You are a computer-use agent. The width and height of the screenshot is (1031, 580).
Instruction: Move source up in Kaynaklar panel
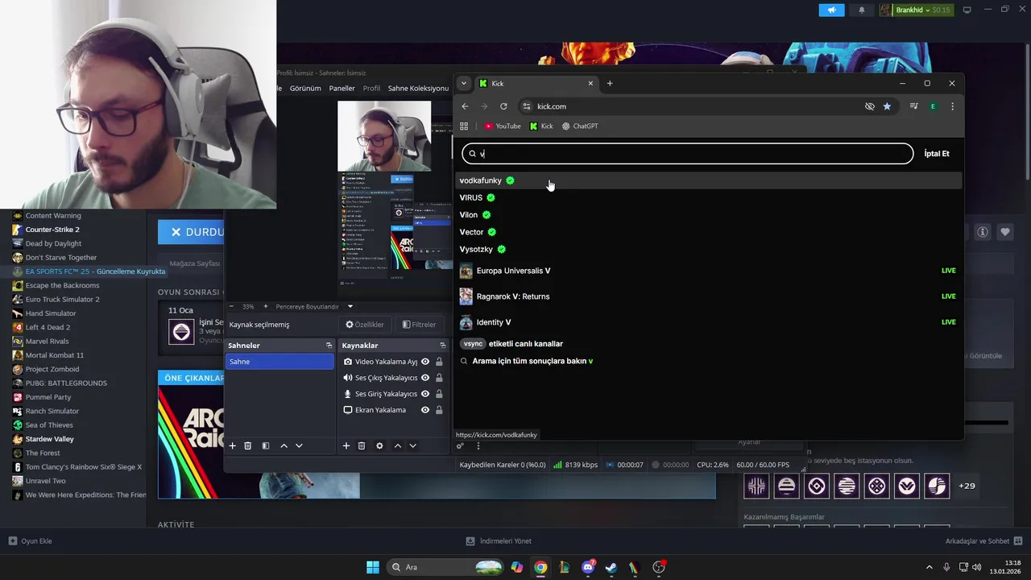click(397, 445)
